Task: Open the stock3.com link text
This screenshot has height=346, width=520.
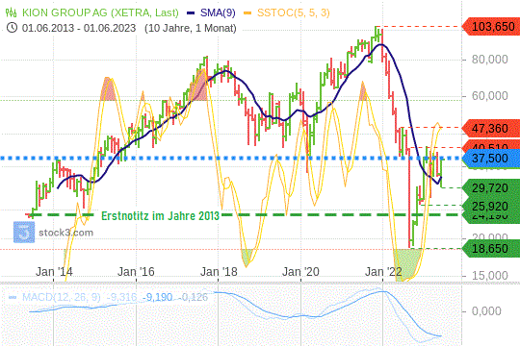Action: pyautogui.click(x=66, y=233)
